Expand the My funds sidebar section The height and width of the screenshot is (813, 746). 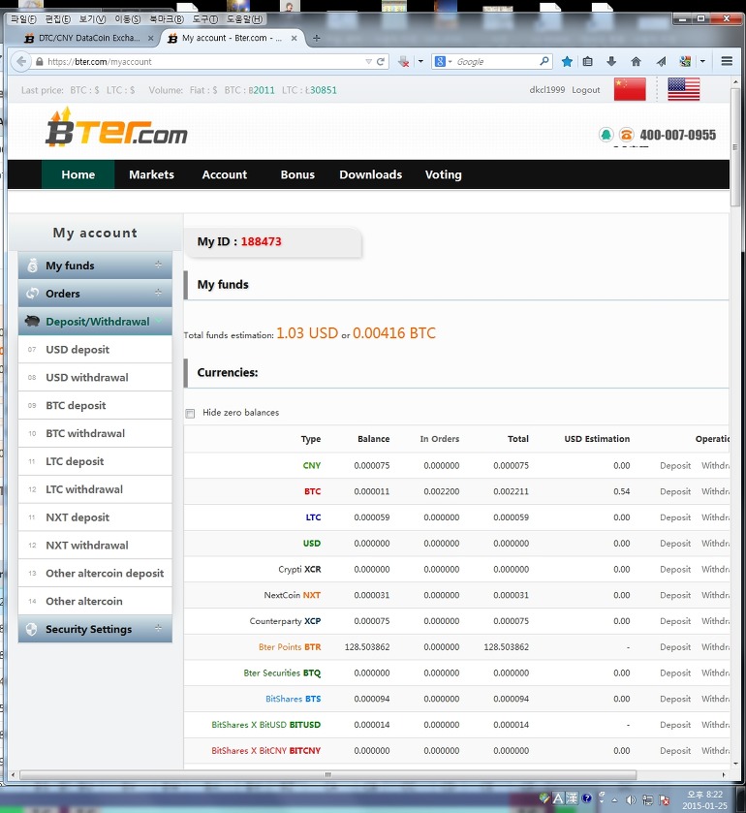[x=158, y=265]
